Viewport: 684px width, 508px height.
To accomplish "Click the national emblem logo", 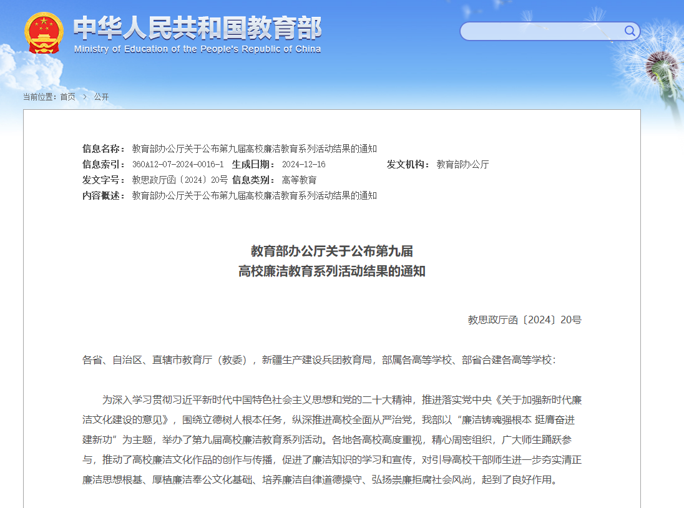I will pos(44,32).
